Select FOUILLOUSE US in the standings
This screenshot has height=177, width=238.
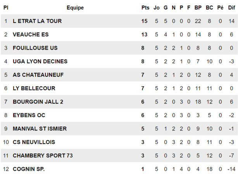[35, 48]
